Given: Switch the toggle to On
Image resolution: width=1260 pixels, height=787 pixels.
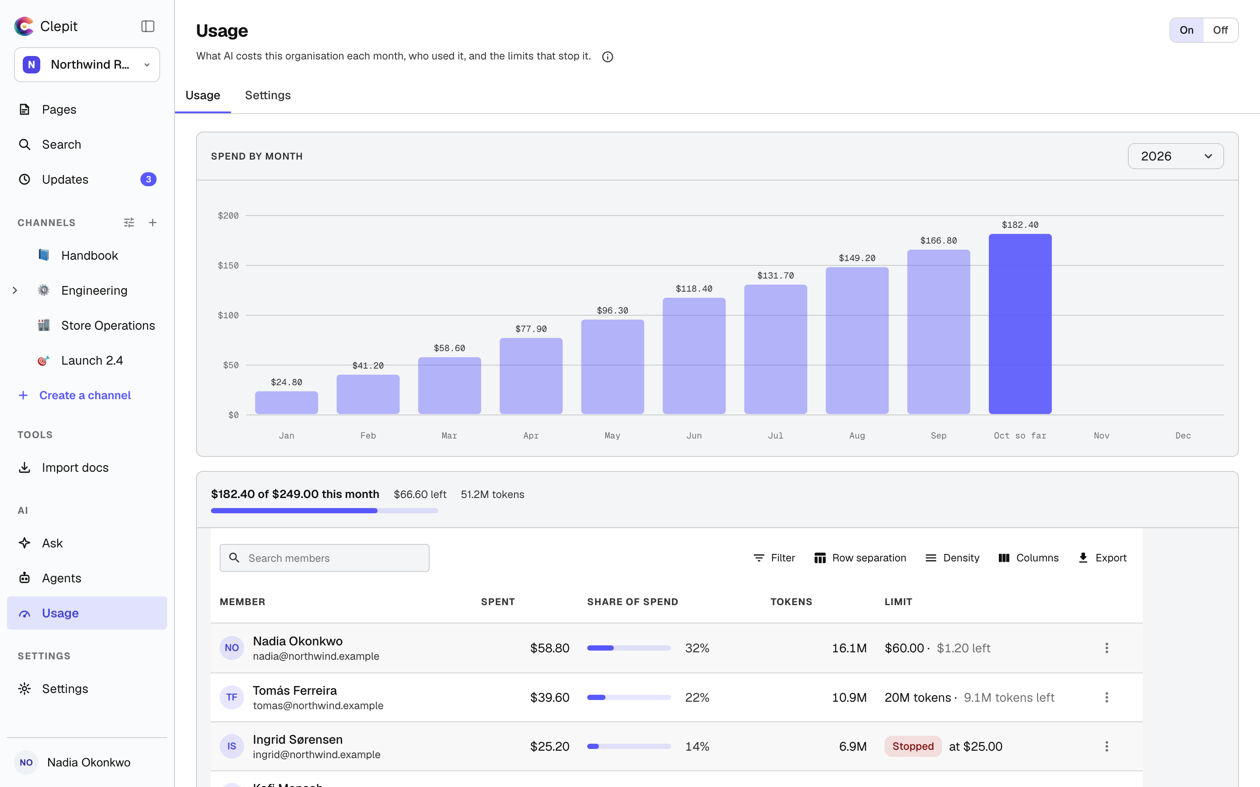Looking at the screenshot, I should click(x=1186, y=30).
